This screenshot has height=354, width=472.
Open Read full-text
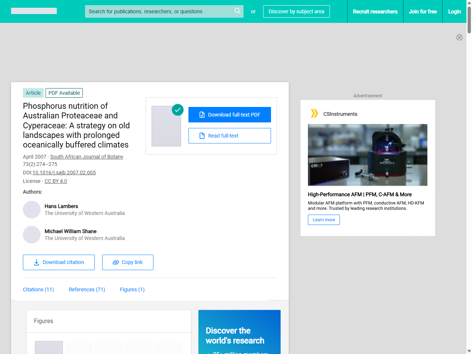(229, 136)
